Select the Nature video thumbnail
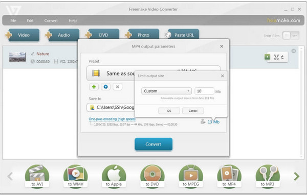Image resolution: width=307 pixels, height=195 pixels. click(17, 57)
